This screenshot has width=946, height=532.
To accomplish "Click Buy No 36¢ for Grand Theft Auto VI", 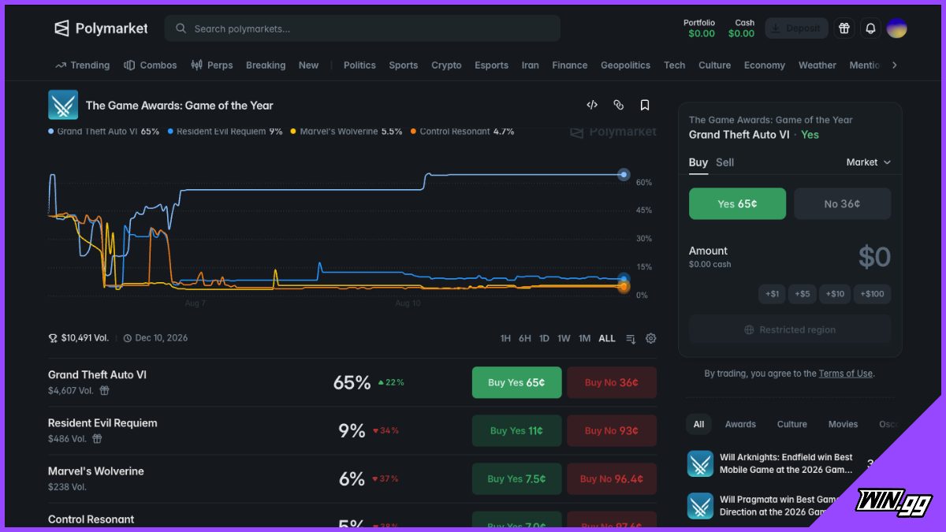I will [x=612, y=382].
